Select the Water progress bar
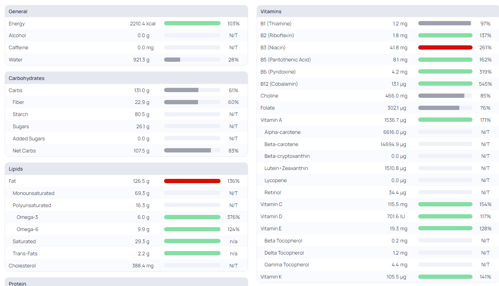This screenshot has height=286, width=499. 192,60
